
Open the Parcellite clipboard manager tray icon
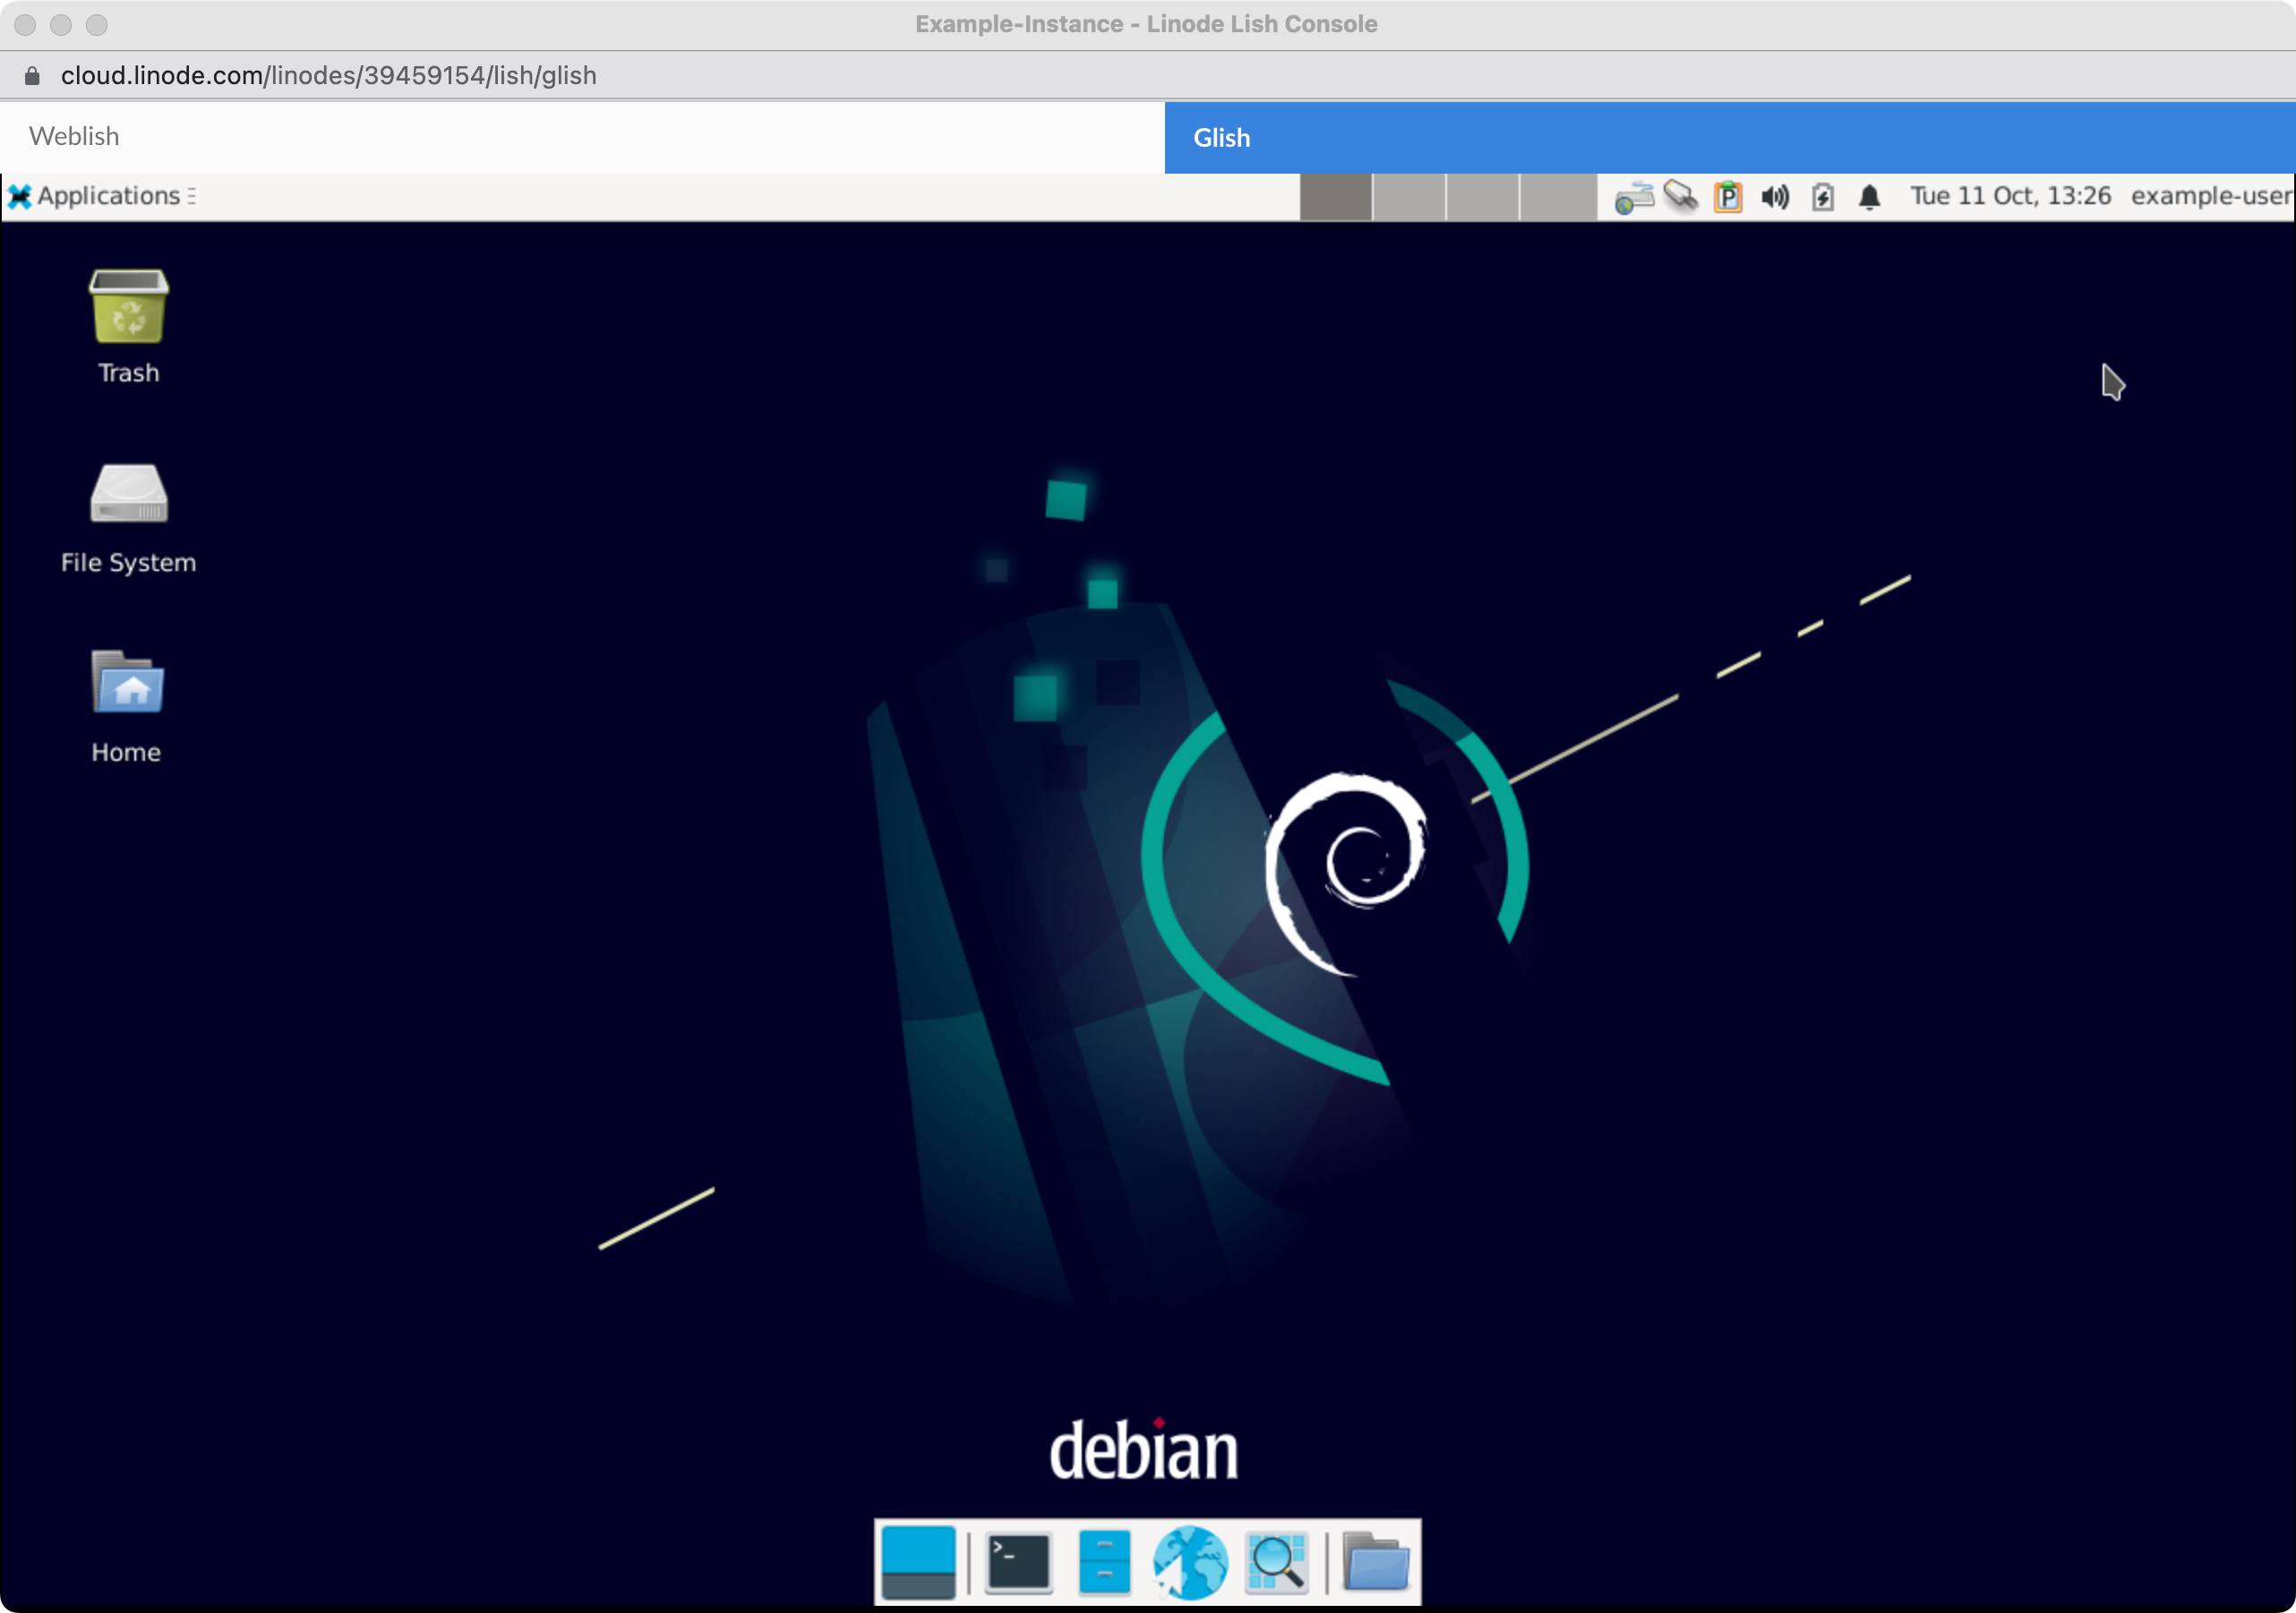point(1728,196)
